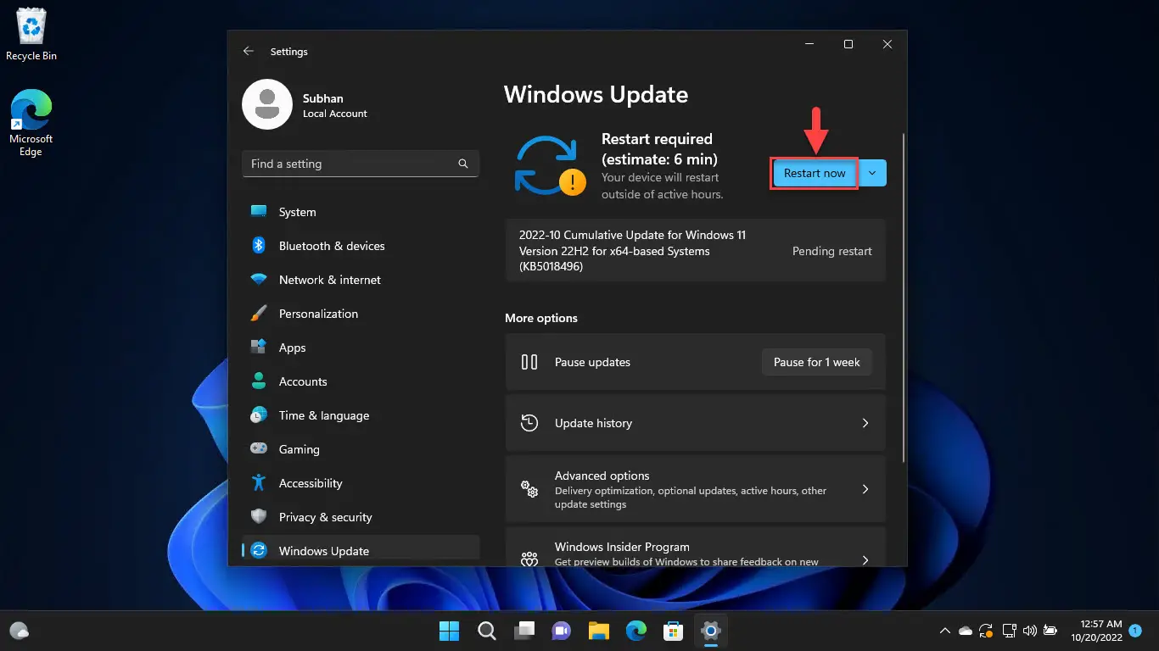This screenshot has height=651, width=1159.
Task: Click the Settings page vertical scrollbar
Action: [x=903, y=297]
